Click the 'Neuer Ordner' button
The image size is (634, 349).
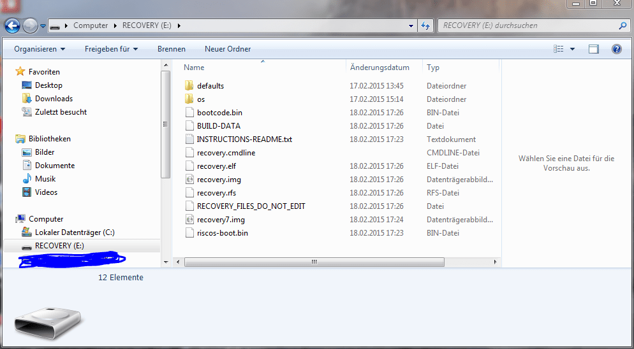[228, 49]
